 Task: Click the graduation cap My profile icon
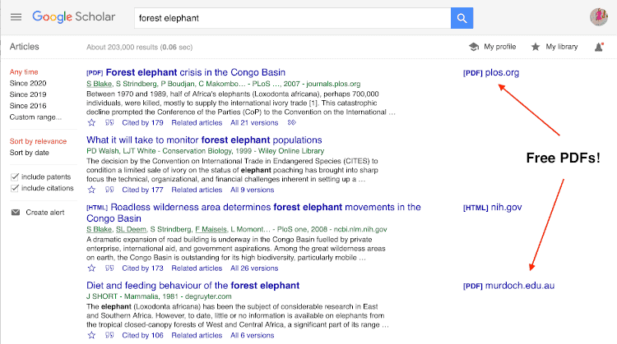tap(474, 47)
